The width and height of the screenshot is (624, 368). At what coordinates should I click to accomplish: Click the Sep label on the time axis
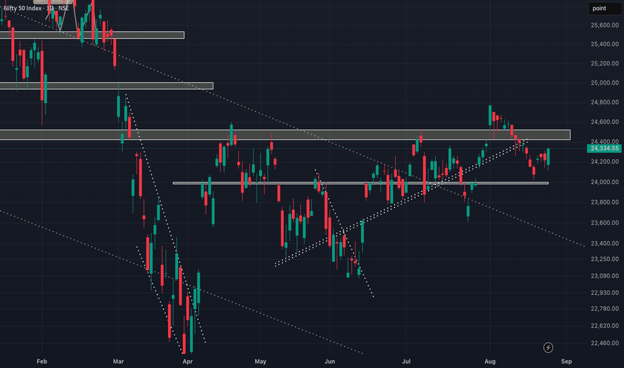point(566,361)
